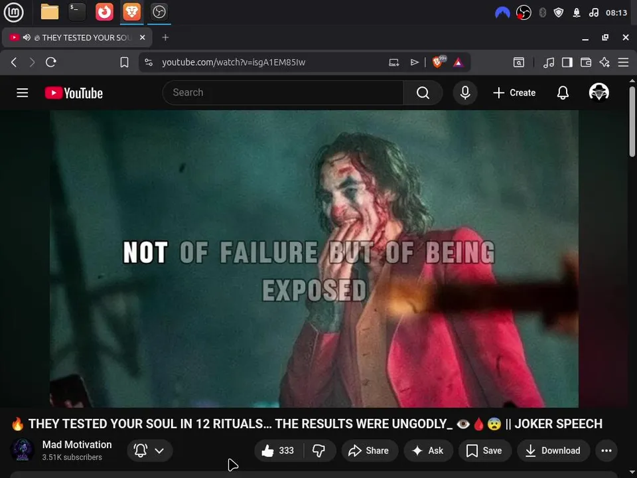Go forward to the next page
This screenshot has height=478, width=637.
(x=32, y=62)
